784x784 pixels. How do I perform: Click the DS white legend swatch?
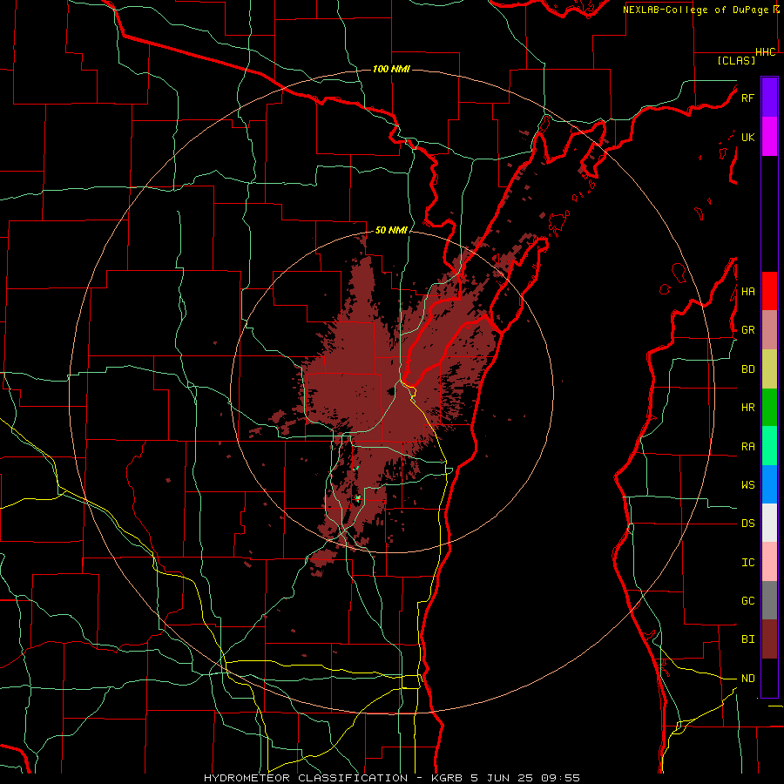click(x=769, y=523)
